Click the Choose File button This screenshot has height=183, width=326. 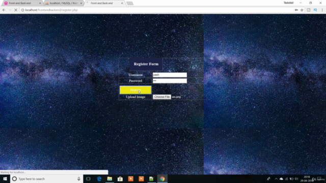pyautogui.click(x=162, y=97)
